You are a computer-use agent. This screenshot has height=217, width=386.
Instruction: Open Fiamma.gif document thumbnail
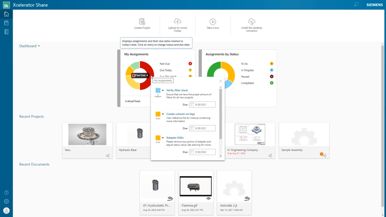click(x=196, y=186)
